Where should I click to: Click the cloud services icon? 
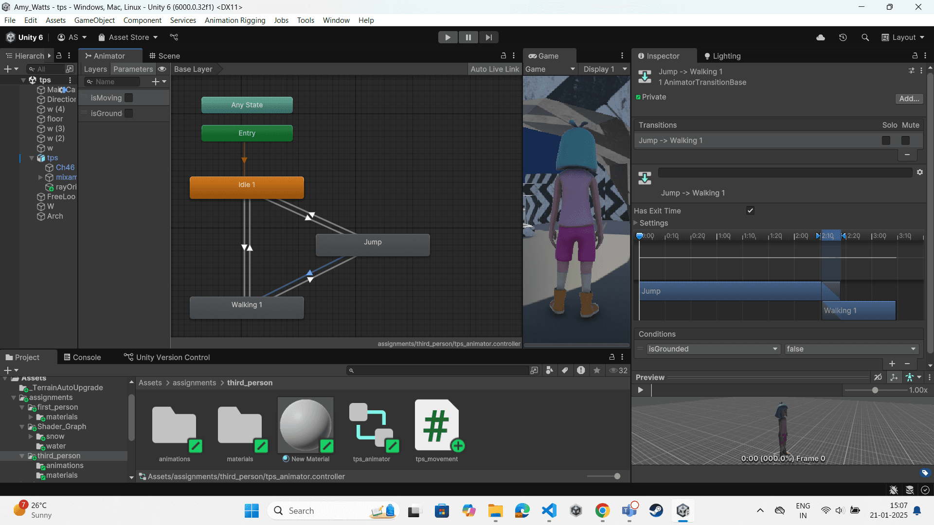tap(820, 37)
